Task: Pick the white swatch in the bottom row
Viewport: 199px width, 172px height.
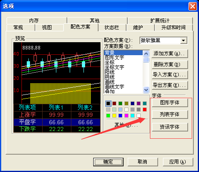Action: [x=139, y=116]
